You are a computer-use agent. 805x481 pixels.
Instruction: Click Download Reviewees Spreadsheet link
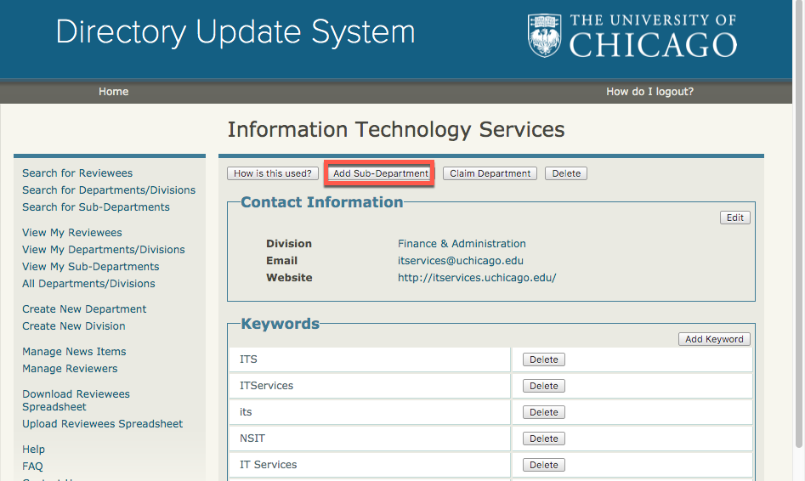click(76, 400)
